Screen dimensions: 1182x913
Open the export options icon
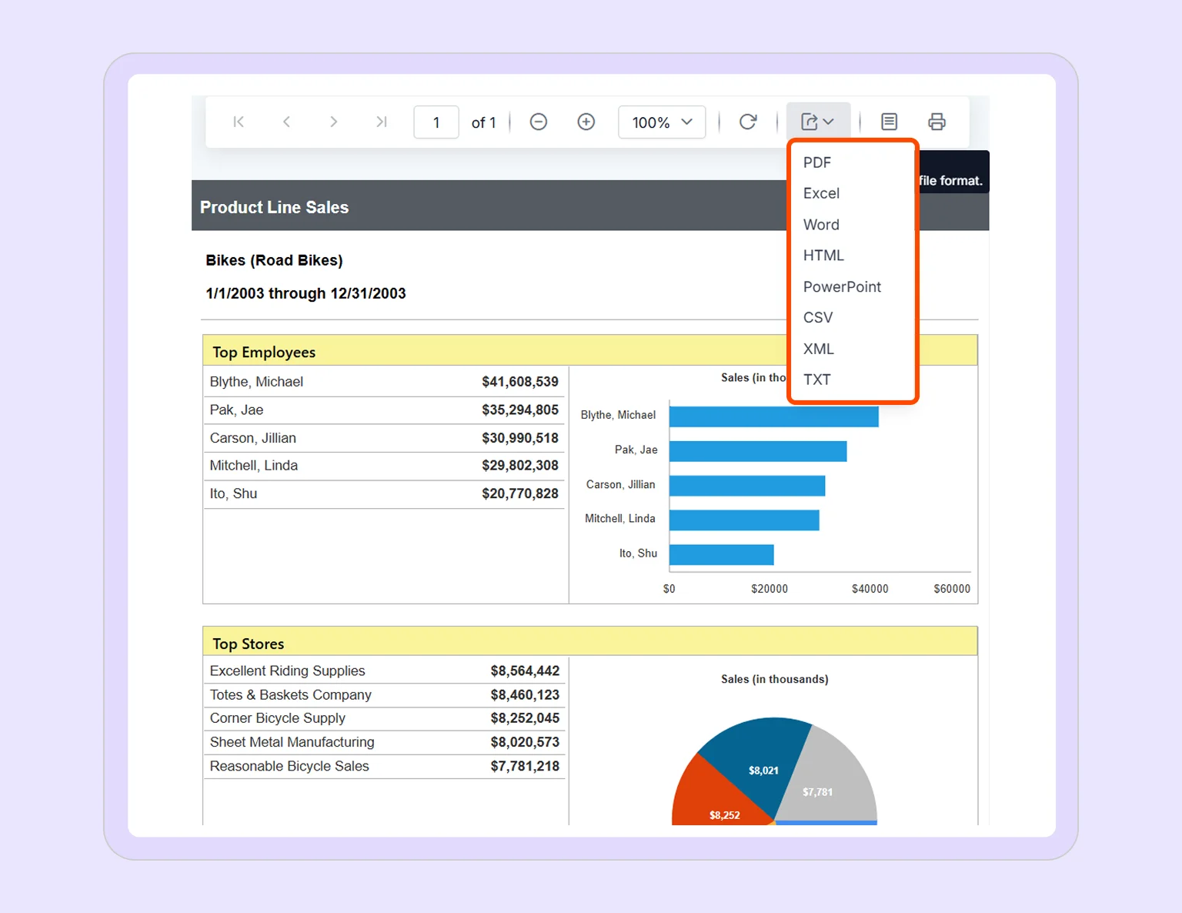810,121
